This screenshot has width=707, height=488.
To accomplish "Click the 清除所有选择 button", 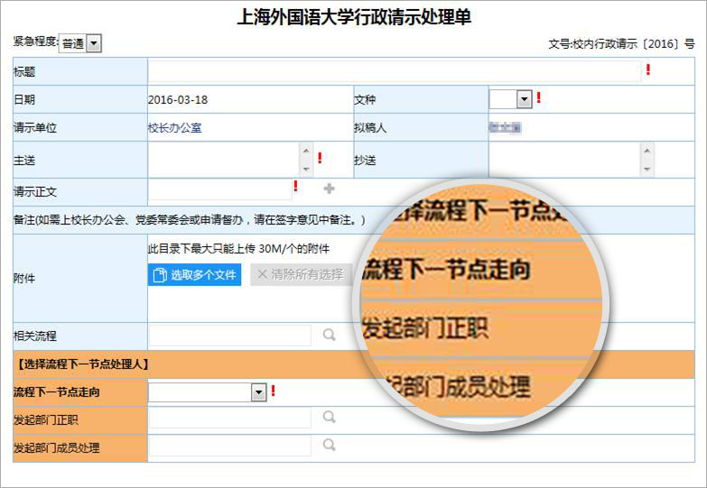I will (x=301, y=274).
